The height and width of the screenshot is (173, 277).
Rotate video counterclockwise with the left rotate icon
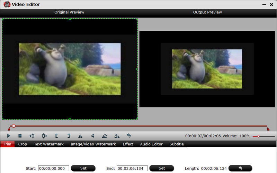(104, 136)
